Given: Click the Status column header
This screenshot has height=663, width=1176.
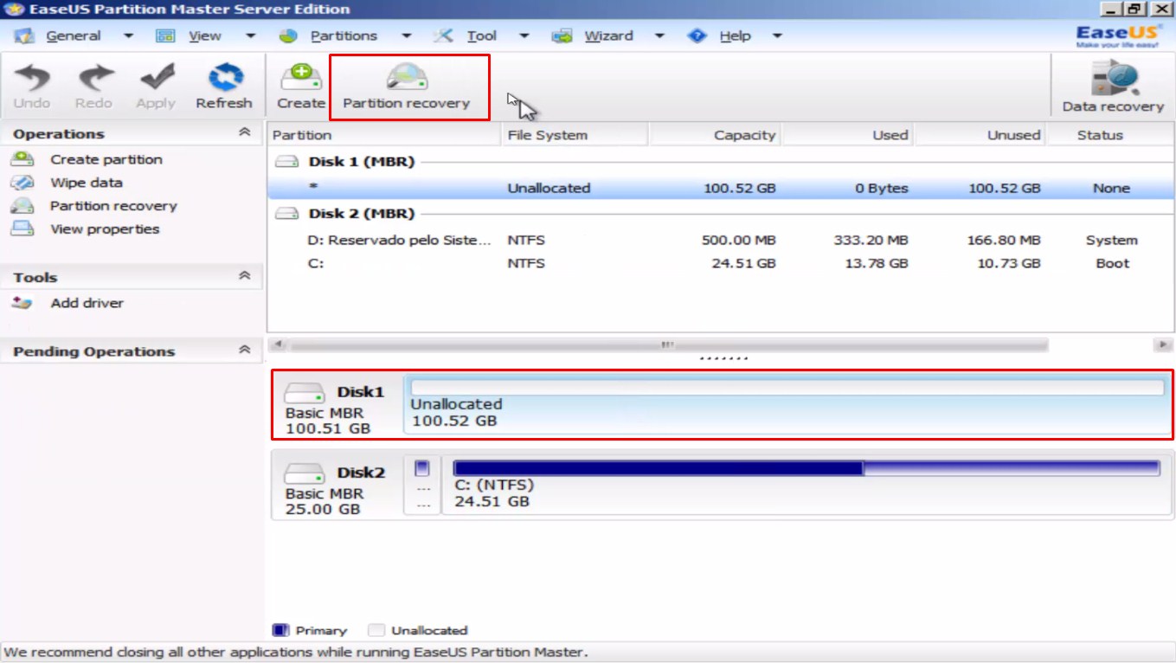Looking at the screenshot, I should tap(1110, 135).
